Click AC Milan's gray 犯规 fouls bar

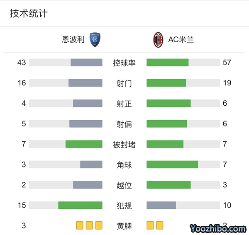161,205
